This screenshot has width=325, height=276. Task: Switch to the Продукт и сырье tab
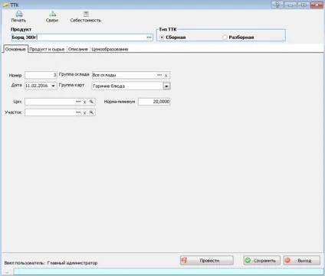pyautogui.click(x=47, y=49)
